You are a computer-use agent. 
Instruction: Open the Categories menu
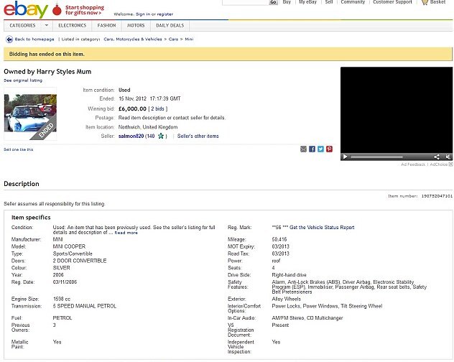point(22,25)
